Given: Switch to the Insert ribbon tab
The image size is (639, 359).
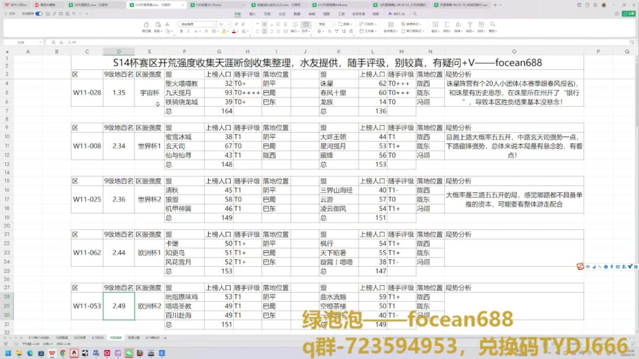Looking at the screenshot, I should tap(253, 13).
